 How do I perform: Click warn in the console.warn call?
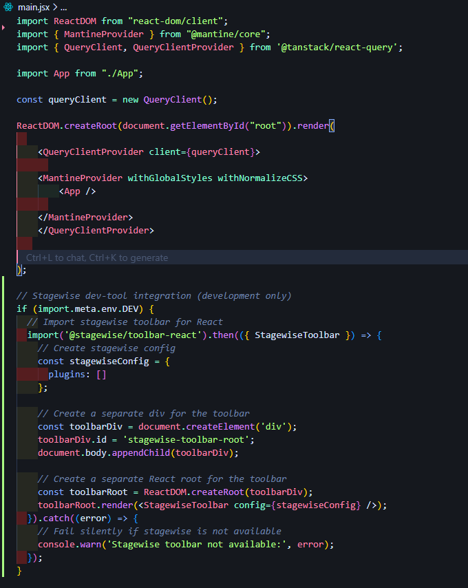click(91, 545)
